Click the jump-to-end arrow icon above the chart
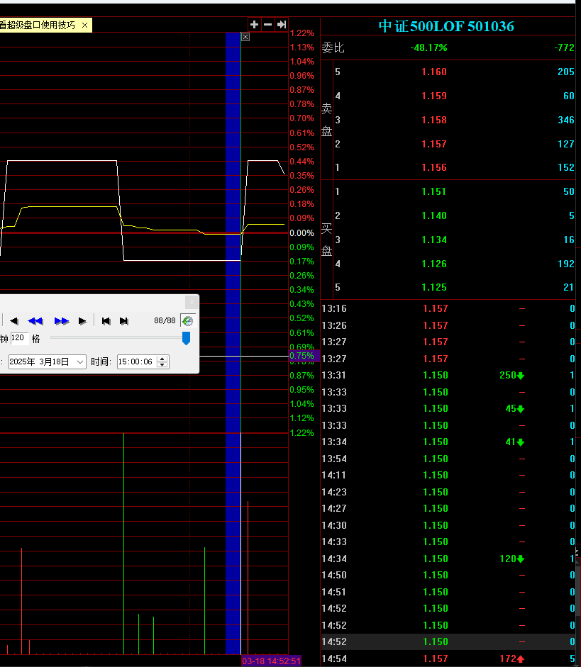The width and height of the screenshot is (581, 667). (x=282, y=25)
